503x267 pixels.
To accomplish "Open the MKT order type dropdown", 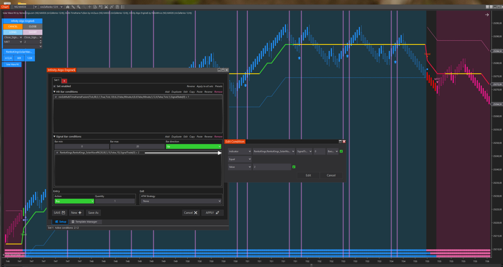I will (13, 42).
